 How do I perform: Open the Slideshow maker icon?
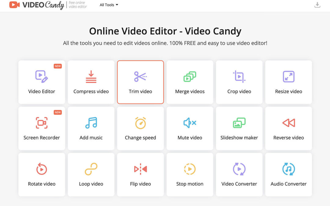(x=239, y=123)
